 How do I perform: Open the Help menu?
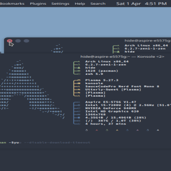click(80, 4)
